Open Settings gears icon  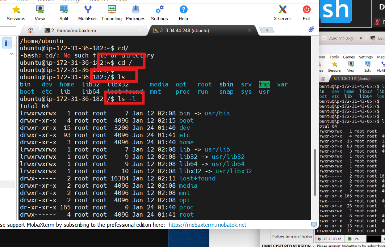click(159, 13)
